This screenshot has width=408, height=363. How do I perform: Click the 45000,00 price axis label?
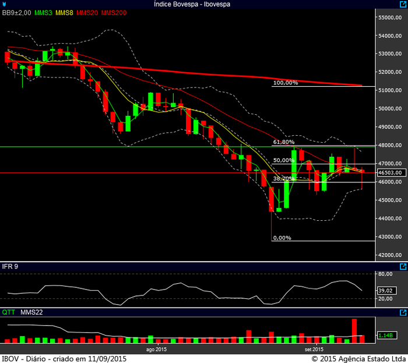tap(390, 200)
